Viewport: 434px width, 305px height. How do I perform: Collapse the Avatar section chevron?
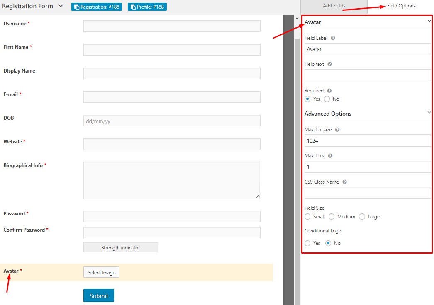(429, 21)
